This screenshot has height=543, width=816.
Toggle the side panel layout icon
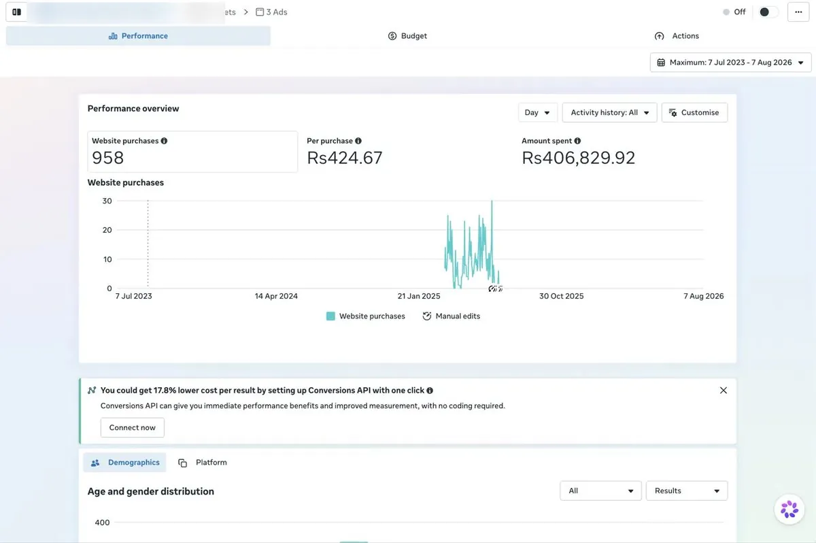[16, 12]
